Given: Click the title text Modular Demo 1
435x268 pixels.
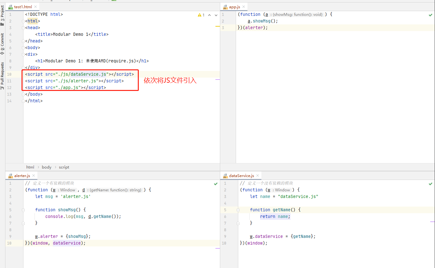Looking at the screenshot, I should coord(70,35).
